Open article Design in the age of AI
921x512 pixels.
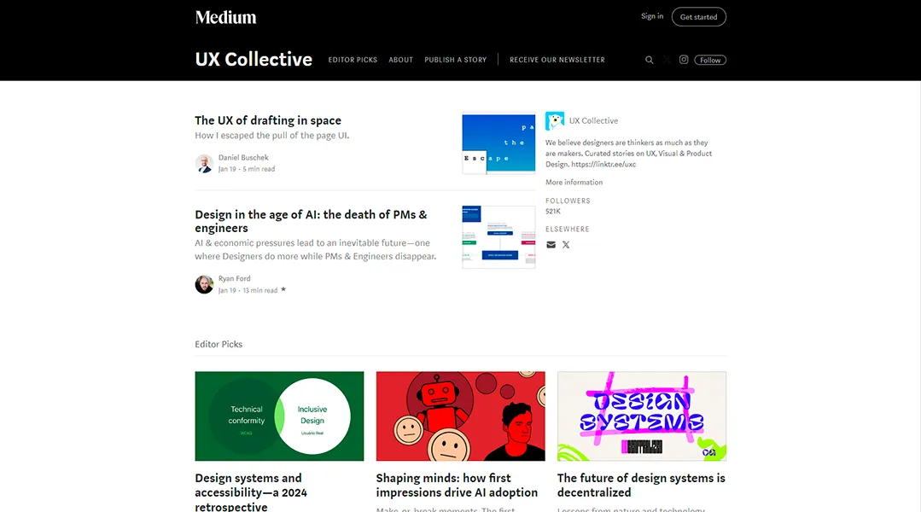pyautogui.click(x=311, y=221)
